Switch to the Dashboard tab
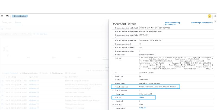Screen dimensions: 217x110 tap(7, 23)
